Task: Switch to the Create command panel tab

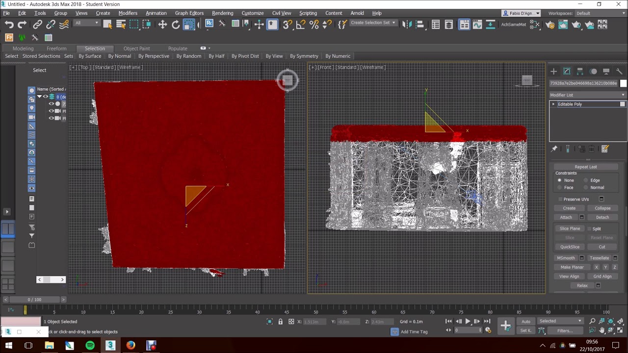Action: pyautogui.click(x=553, y=72)
